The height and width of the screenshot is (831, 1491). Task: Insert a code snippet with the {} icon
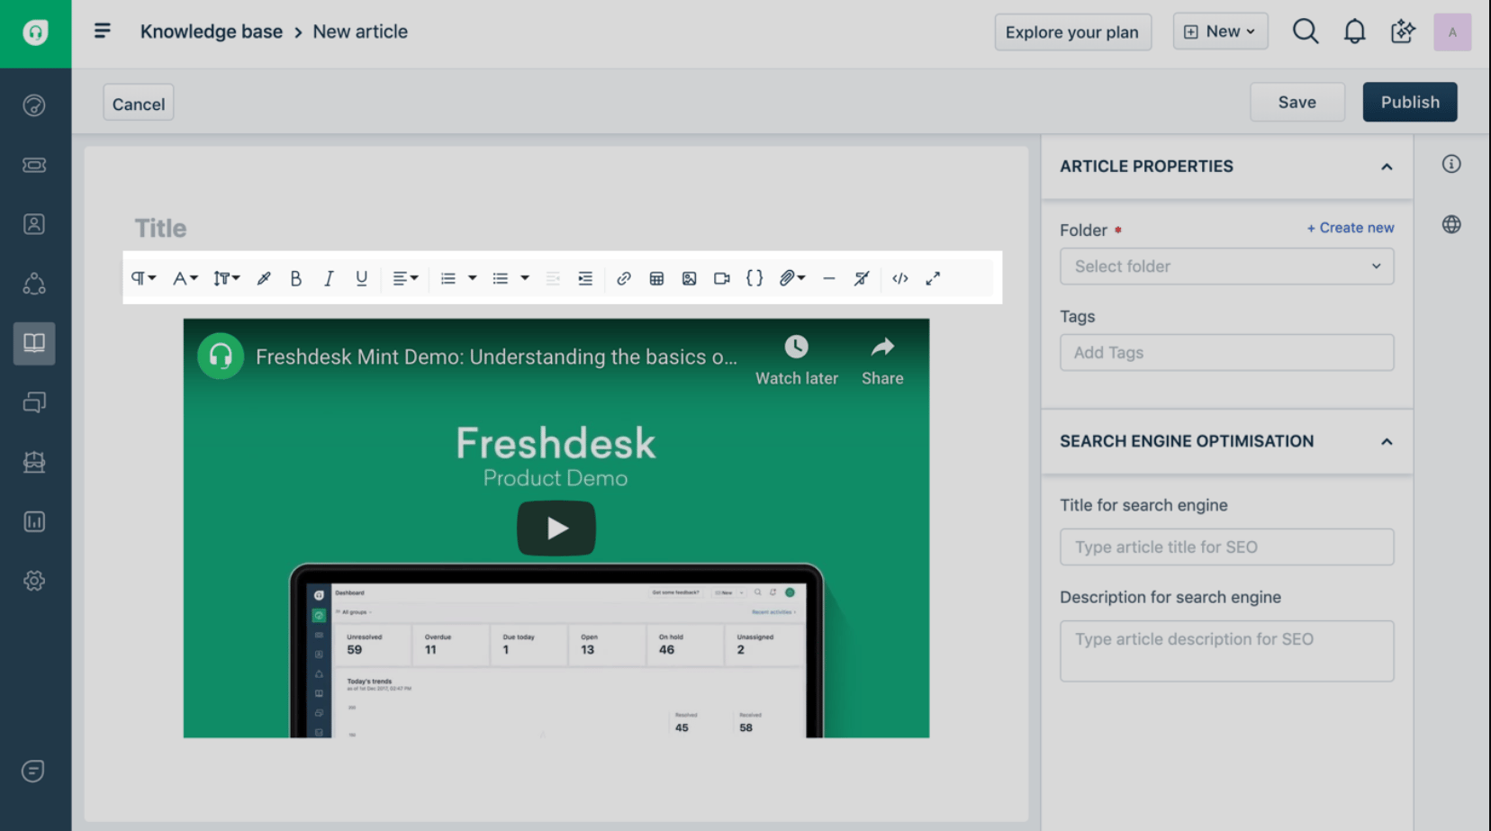pos(755,278)
